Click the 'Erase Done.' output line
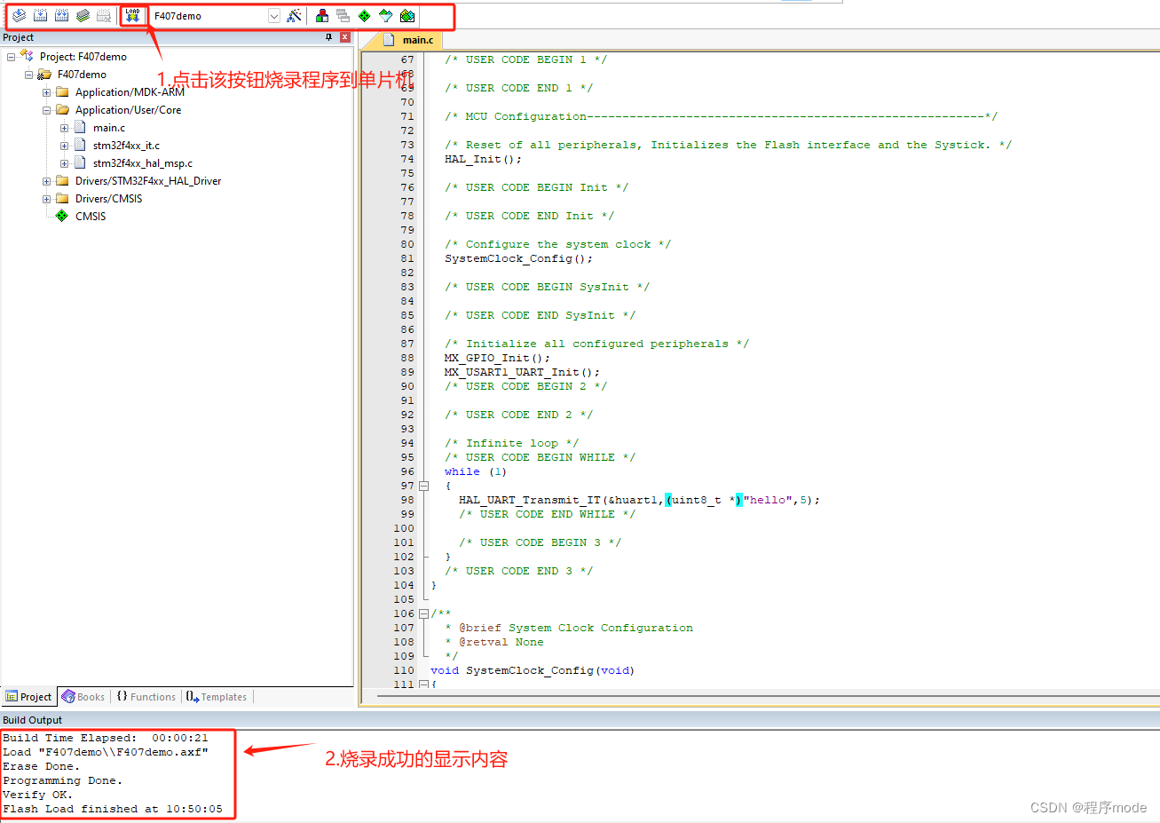1160x823 pixels. tap(42, 766)
